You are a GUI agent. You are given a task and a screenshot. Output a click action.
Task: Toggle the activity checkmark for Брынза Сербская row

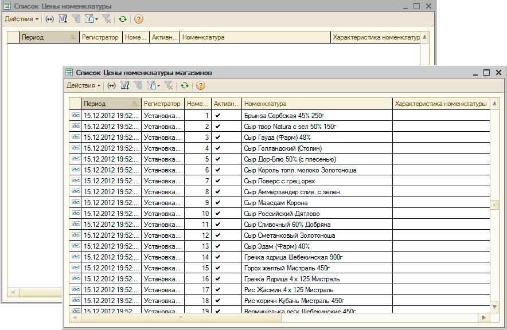coord(217,116)
